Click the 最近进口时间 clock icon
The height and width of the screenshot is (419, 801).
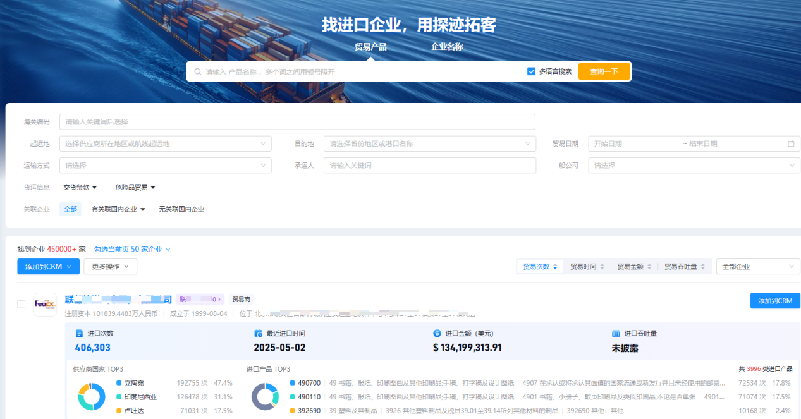pos(258,333)
